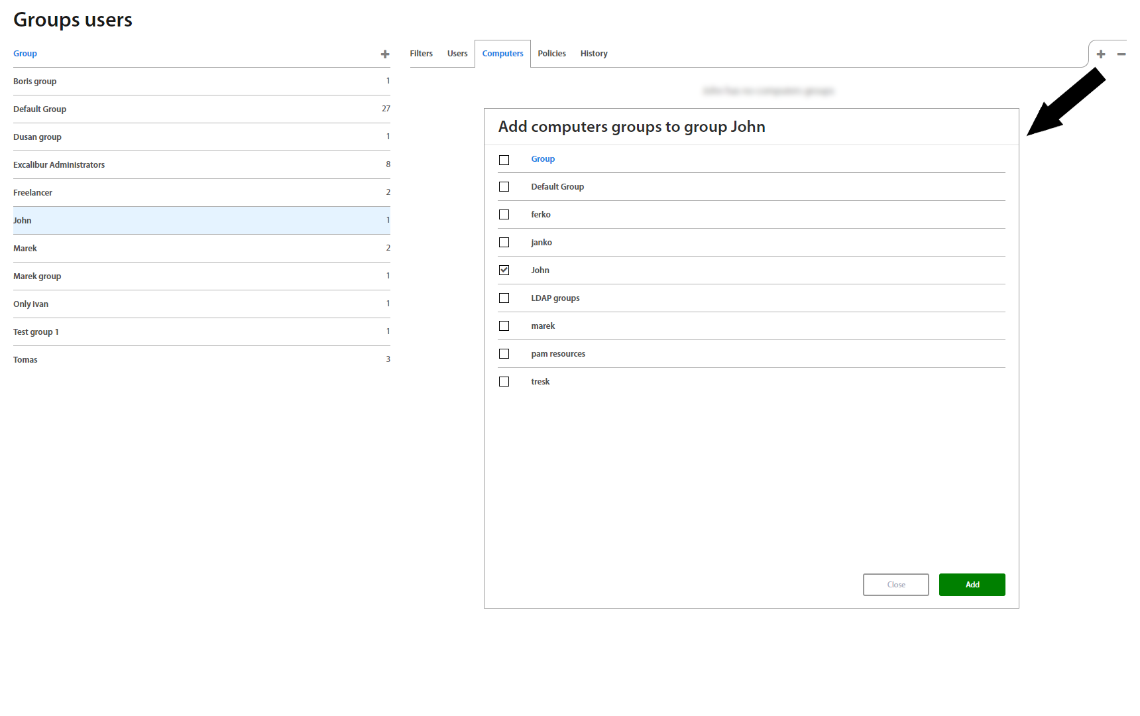Switch to the Filters tab
1140x716 pixels.
pos(421,54)
